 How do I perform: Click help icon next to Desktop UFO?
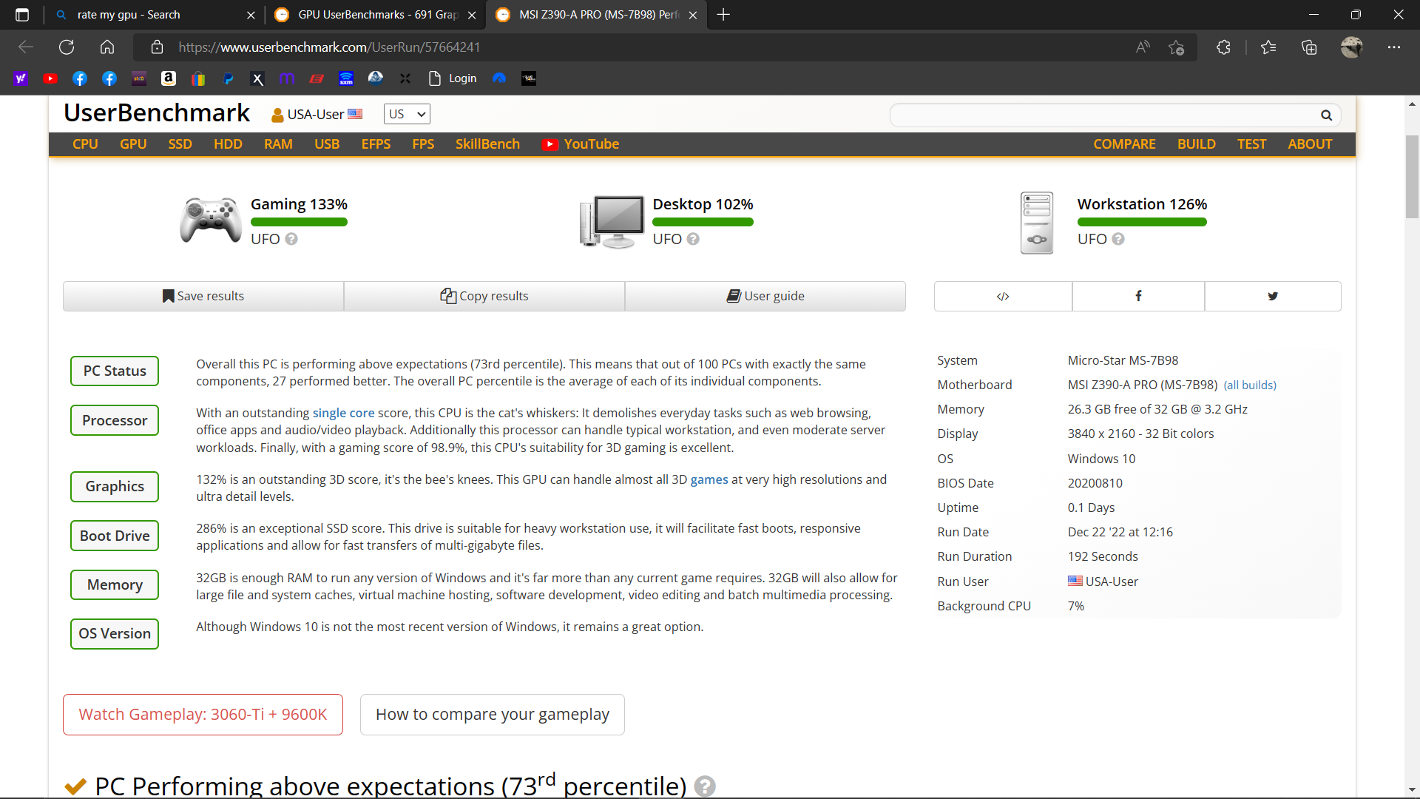tap(693, 239)
